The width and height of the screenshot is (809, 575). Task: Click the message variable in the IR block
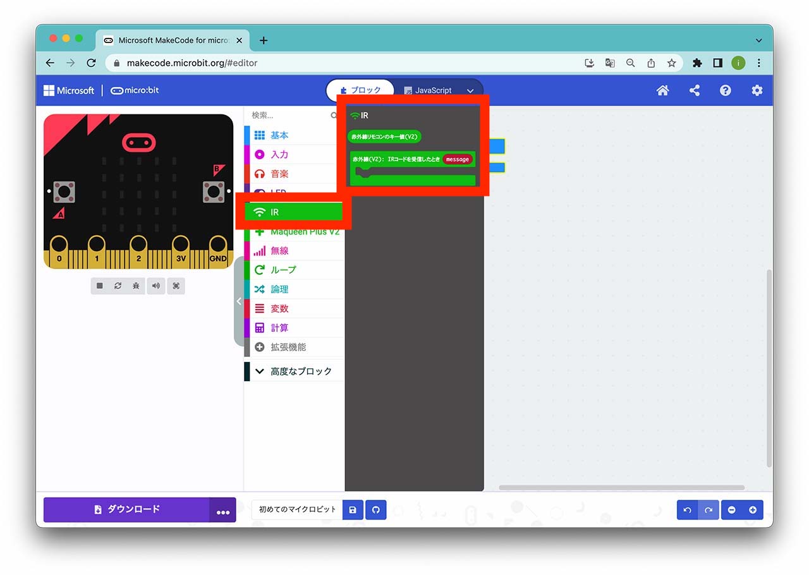pyautogui.click(x=457, y=159)
